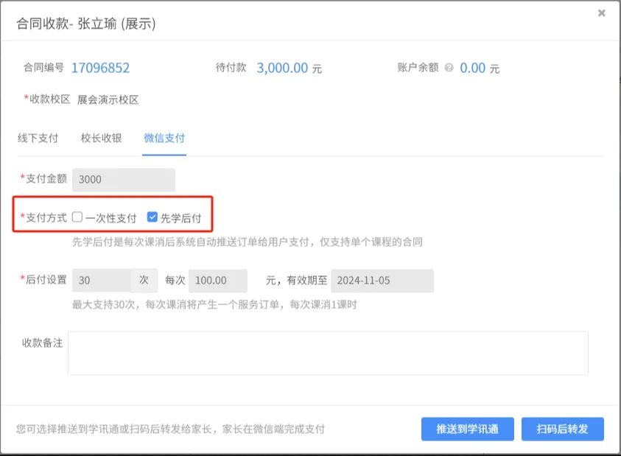Switch to the 校长收银 tab
Screen dimensions: 621x456
point(102,138)
